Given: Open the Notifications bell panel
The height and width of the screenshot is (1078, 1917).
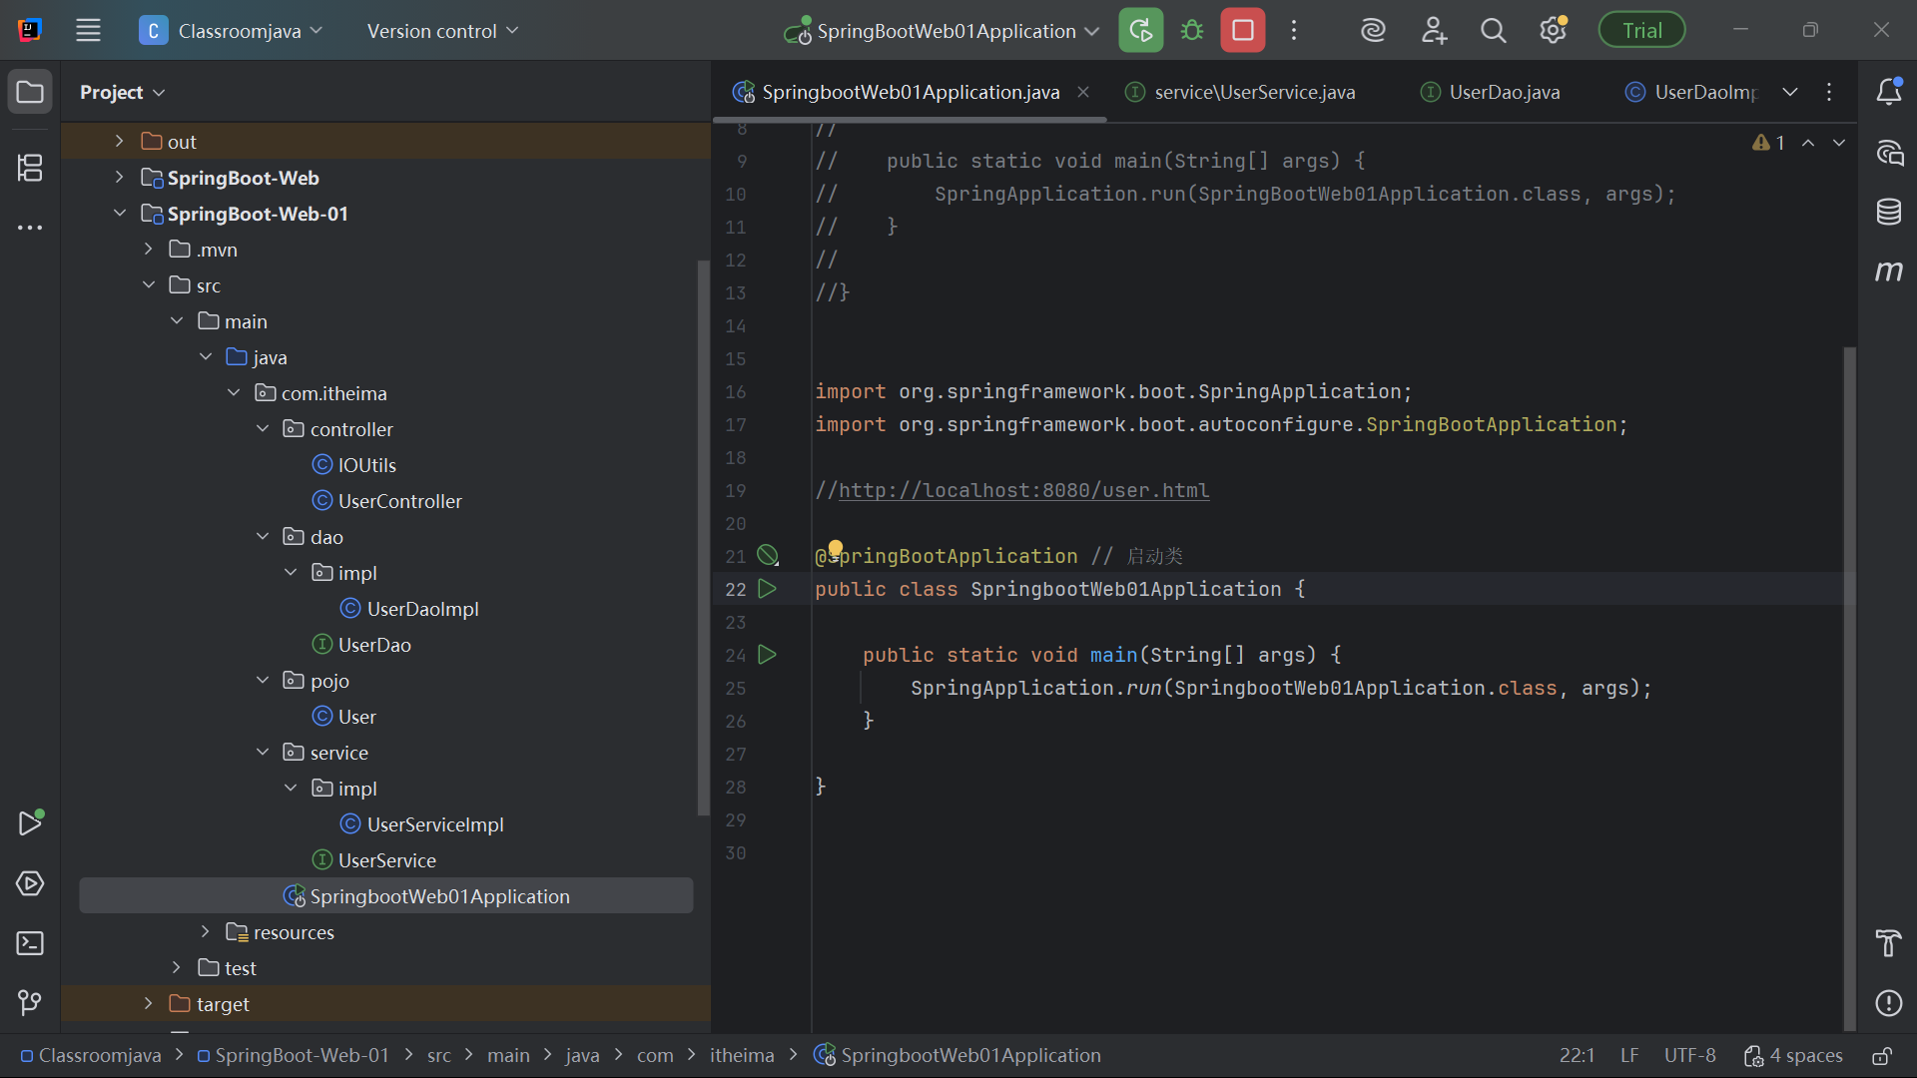Looking at the screenshot, I should point(1888,92).
